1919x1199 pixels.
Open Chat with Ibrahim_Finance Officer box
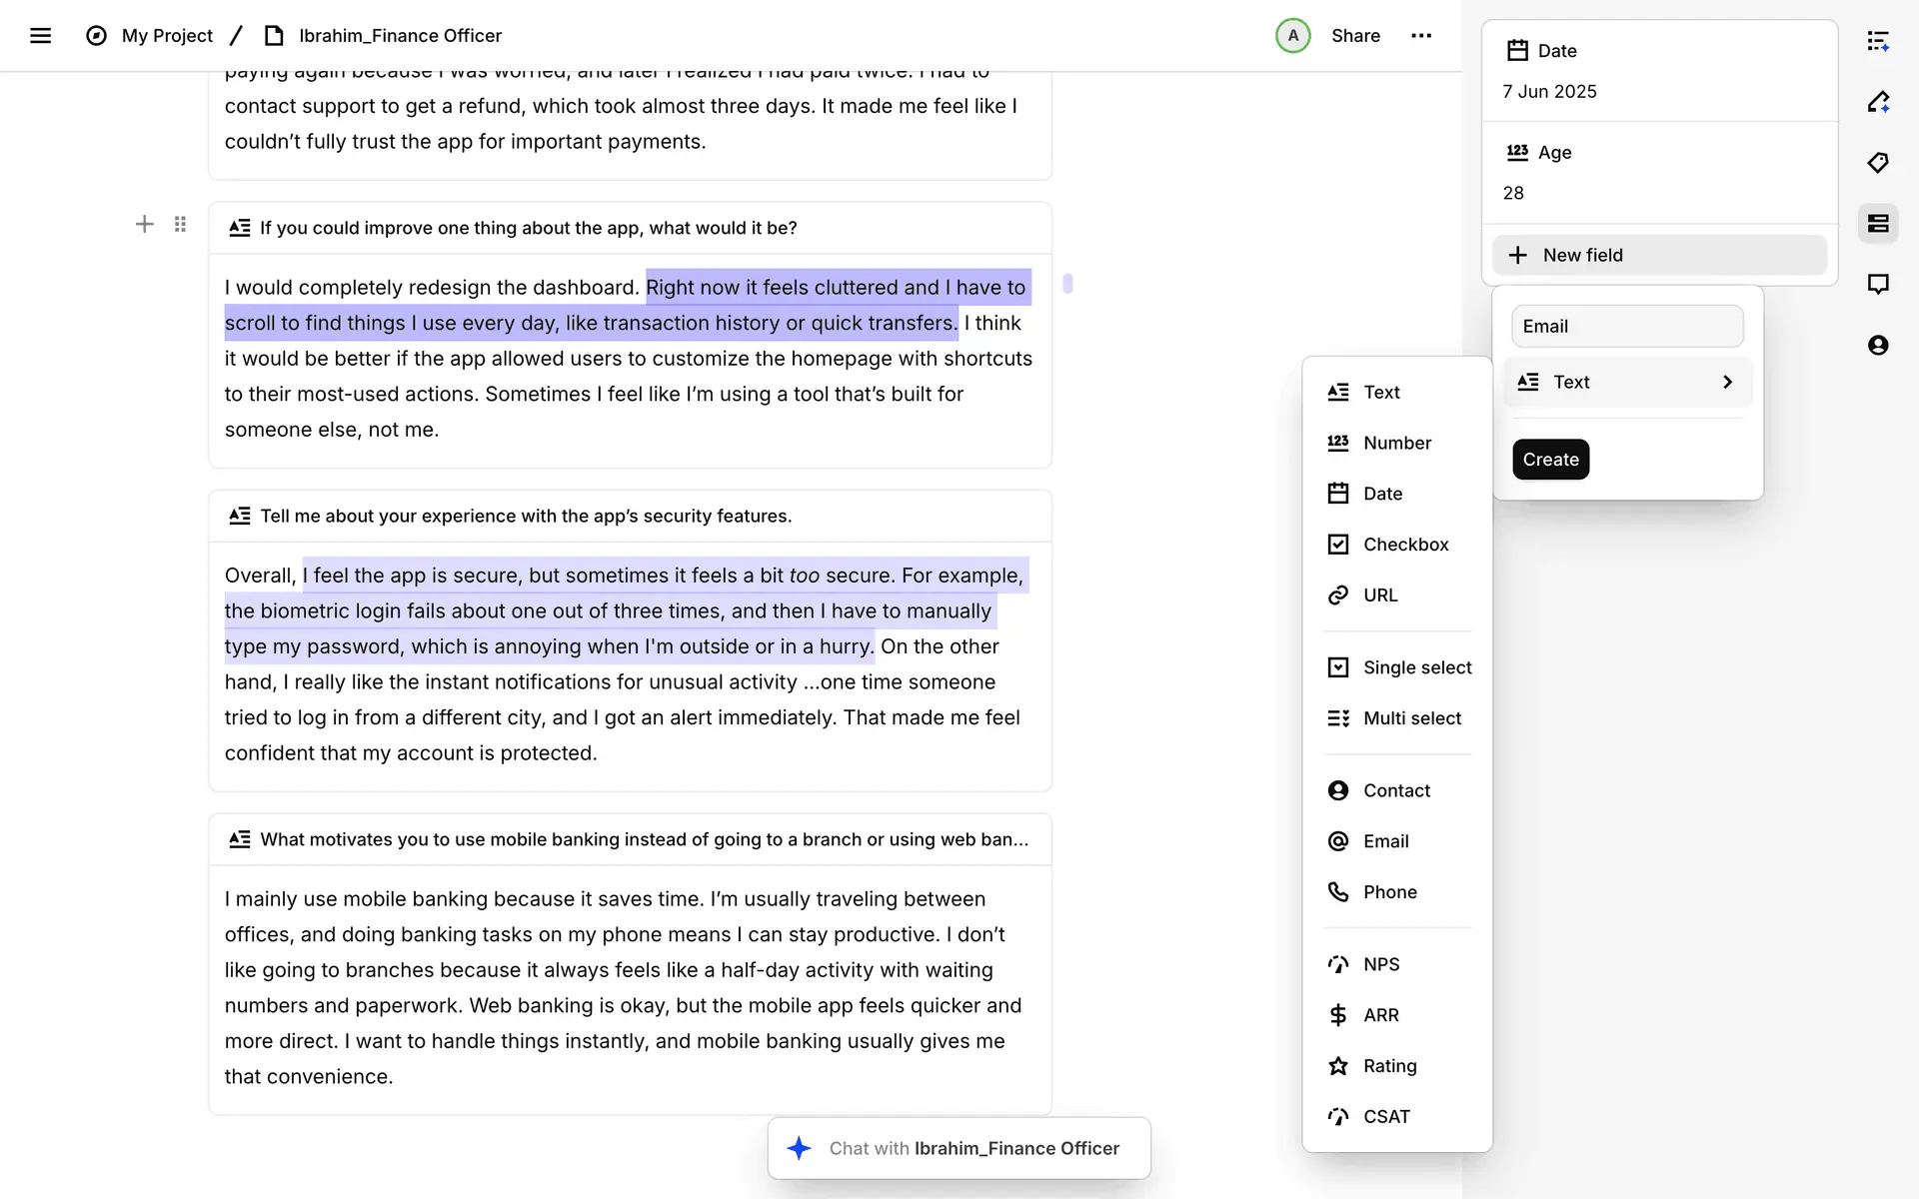click(x=959, y=1149)
